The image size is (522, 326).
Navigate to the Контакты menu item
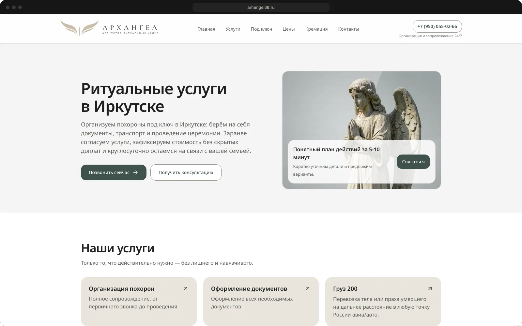[x=348, y=29]
